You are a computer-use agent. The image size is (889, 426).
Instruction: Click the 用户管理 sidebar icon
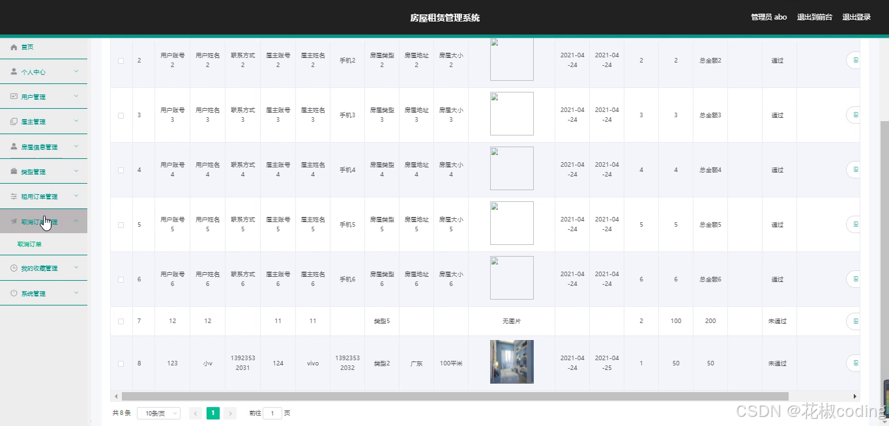click(14, 96)
